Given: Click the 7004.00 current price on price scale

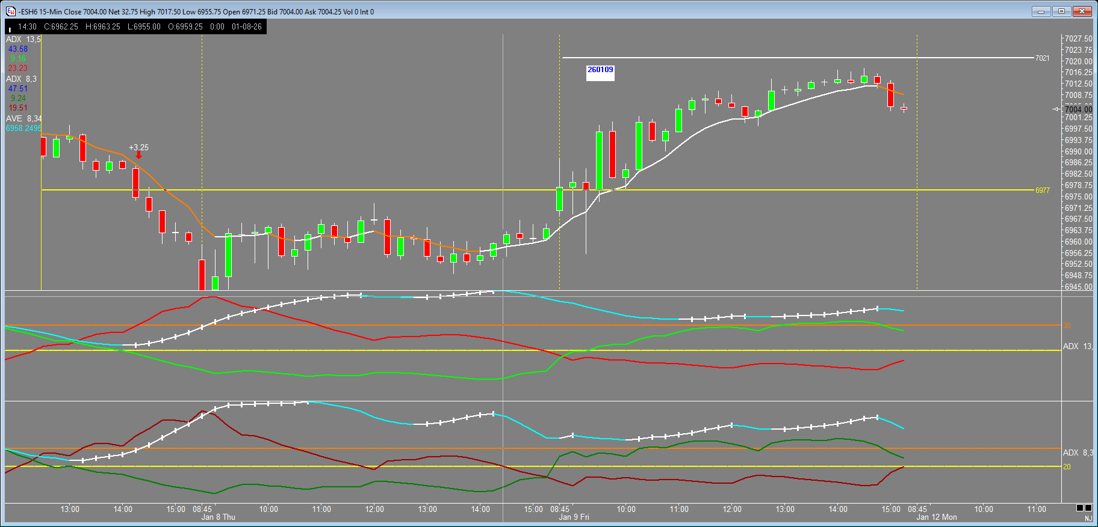Looking at the screenshot, I should pyautogui.click(x=1078, y=109).
